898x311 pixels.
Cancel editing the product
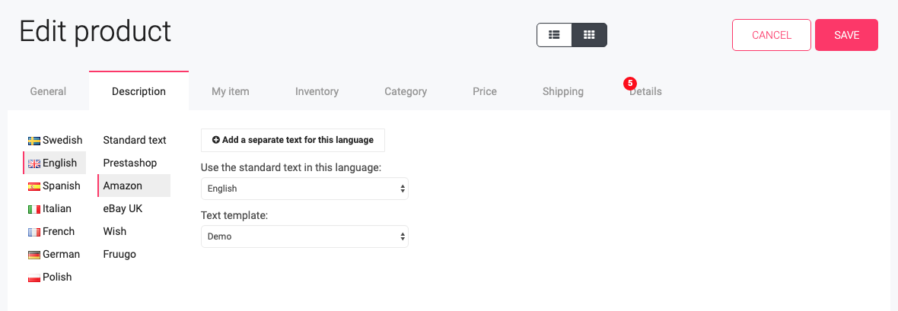click(772, 35)
